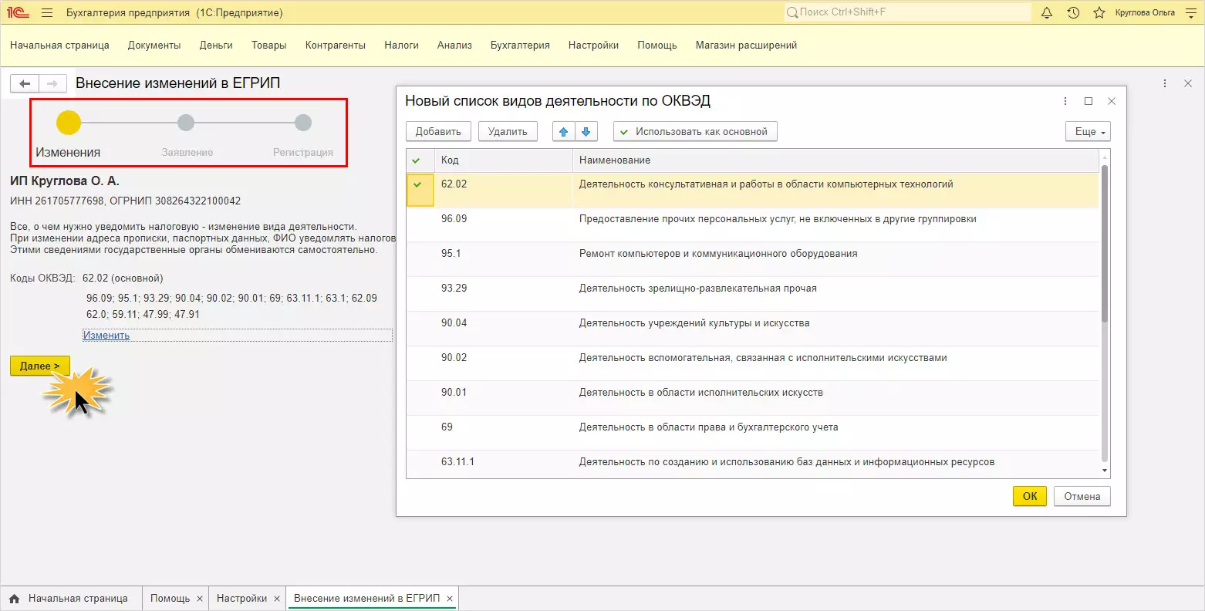Screen dimensions: 1205x611
Task: Open favorites star icon
Action: click(x=1099, y=12)
